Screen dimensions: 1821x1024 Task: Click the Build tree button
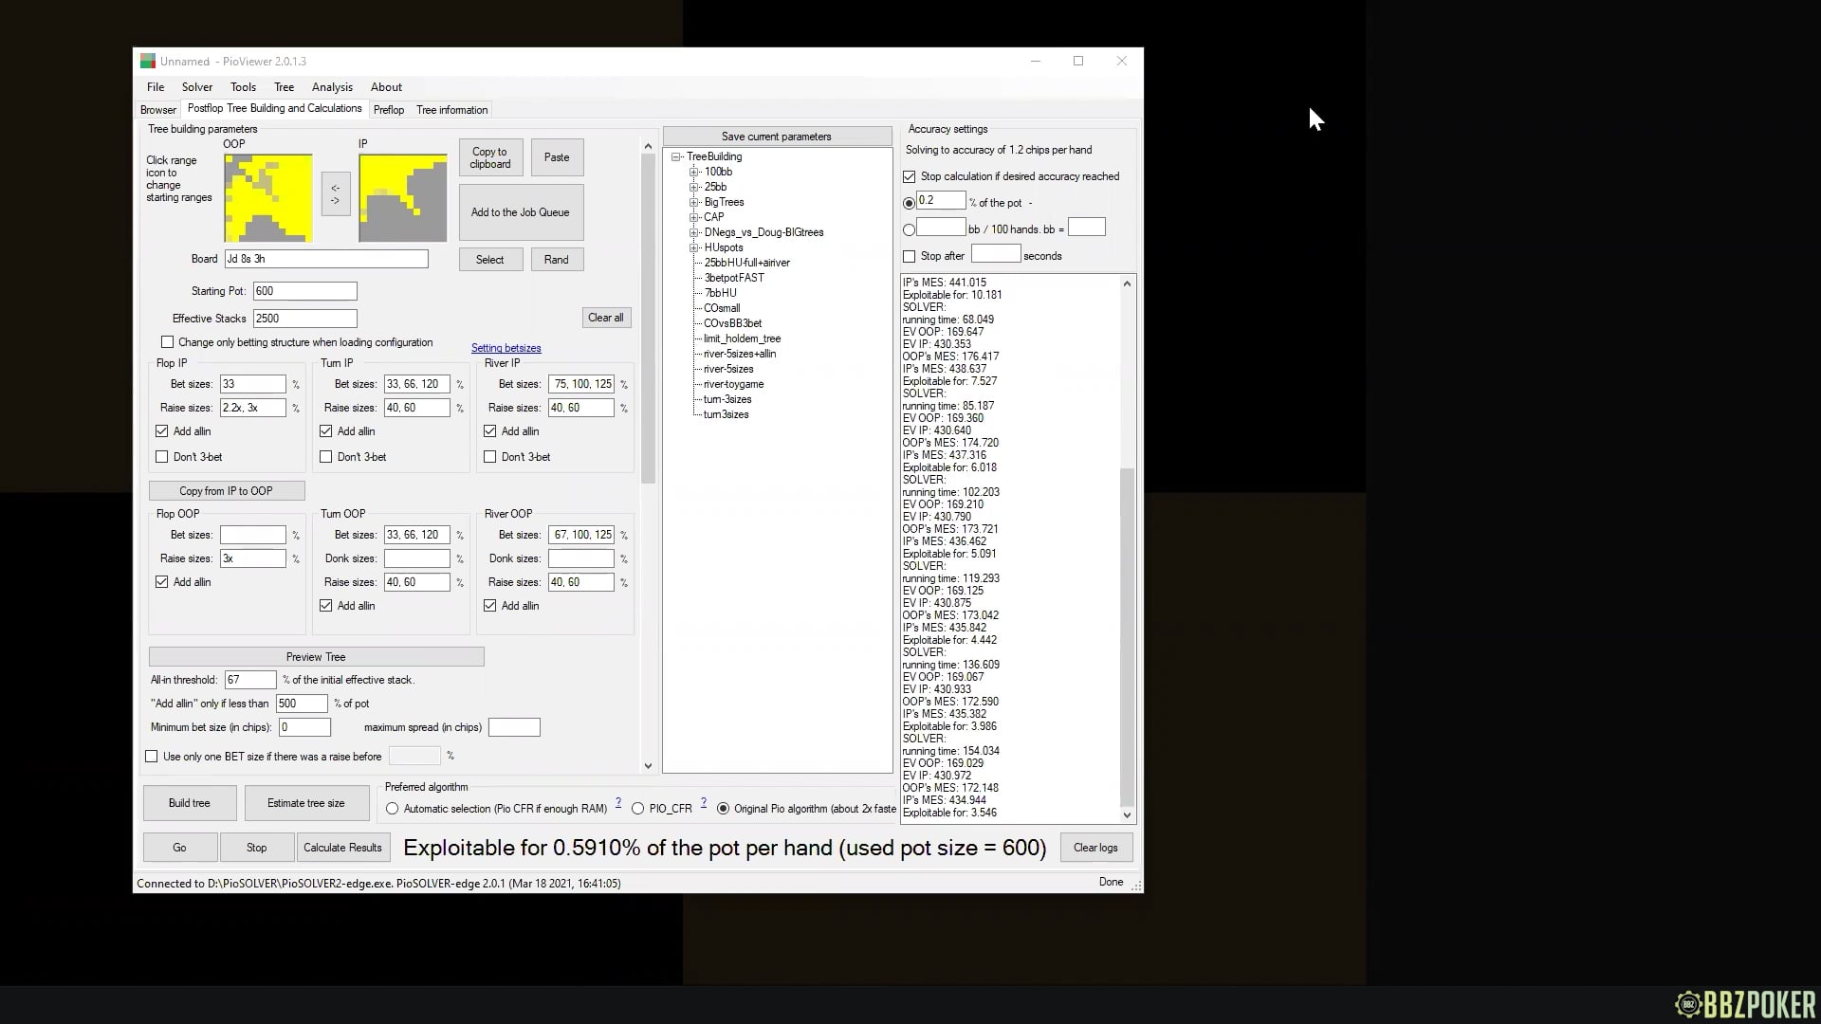tap(189, 802)
